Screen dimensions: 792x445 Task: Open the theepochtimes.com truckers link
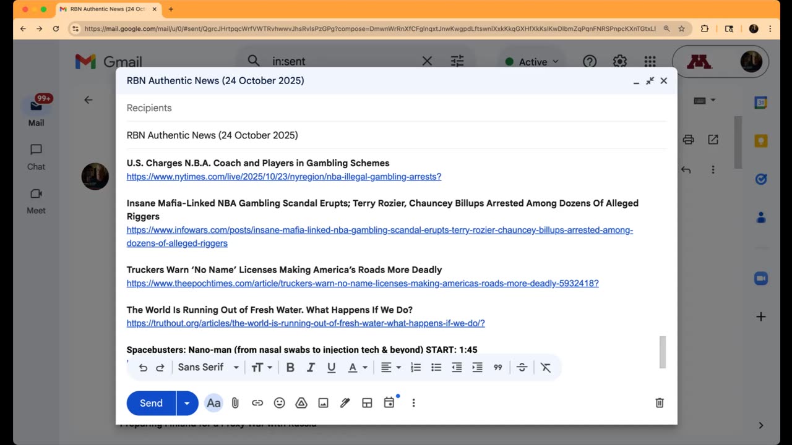point(363,284)
